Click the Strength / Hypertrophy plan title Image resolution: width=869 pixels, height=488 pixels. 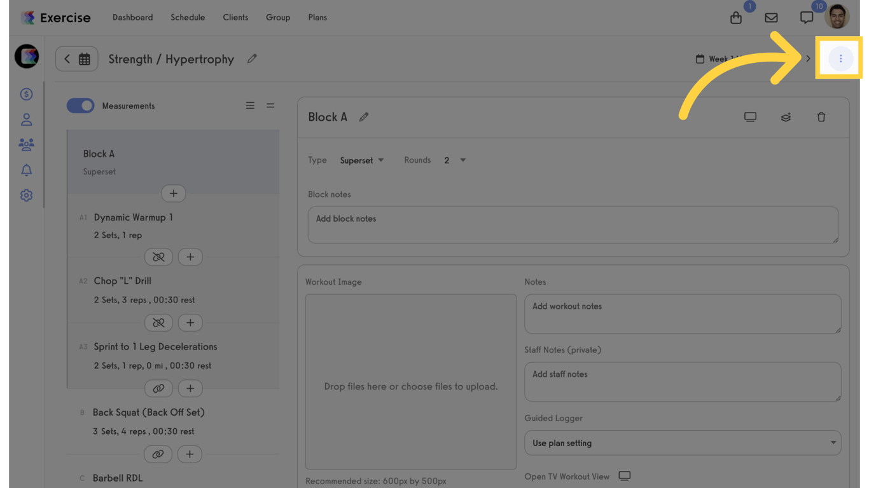click(171, 59)
